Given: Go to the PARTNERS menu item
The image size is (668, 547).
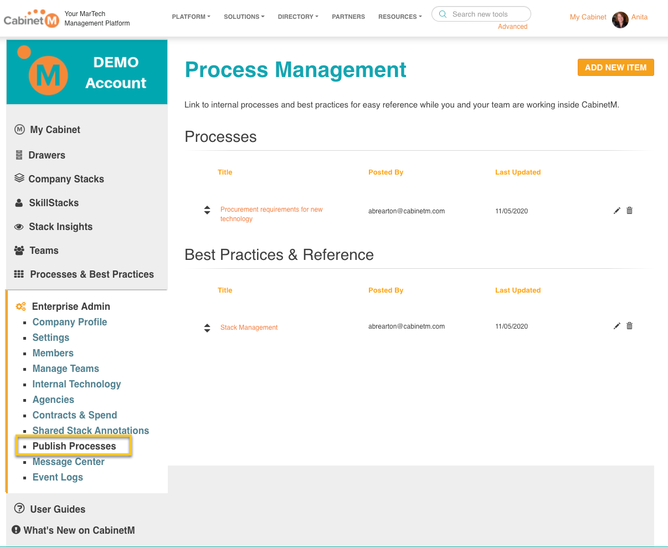Looking at the screenshot, I should point(348,17).
